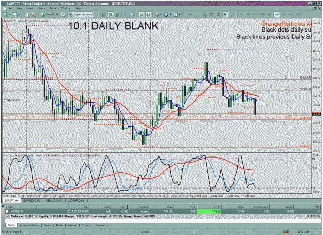
Task: Set timeframe to H1
Action: [269, 14]
